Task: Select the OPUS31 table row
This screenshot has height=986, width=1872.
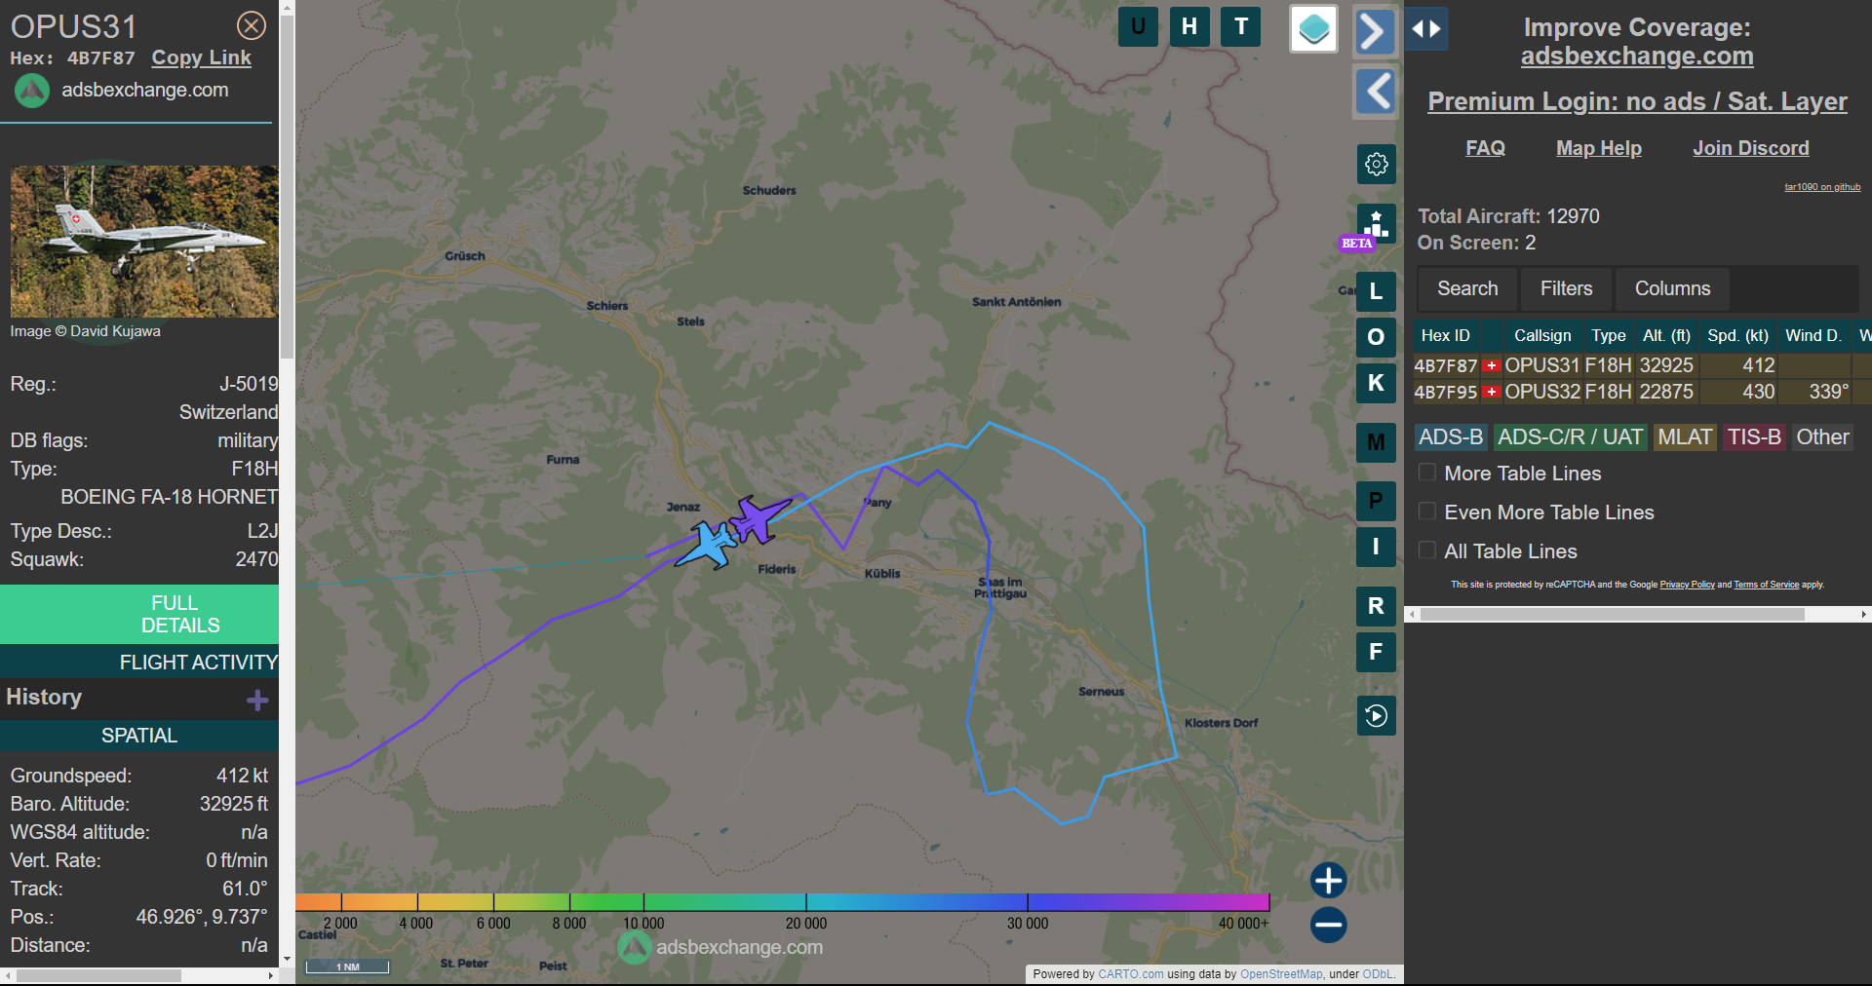Action: point(1642,365)
